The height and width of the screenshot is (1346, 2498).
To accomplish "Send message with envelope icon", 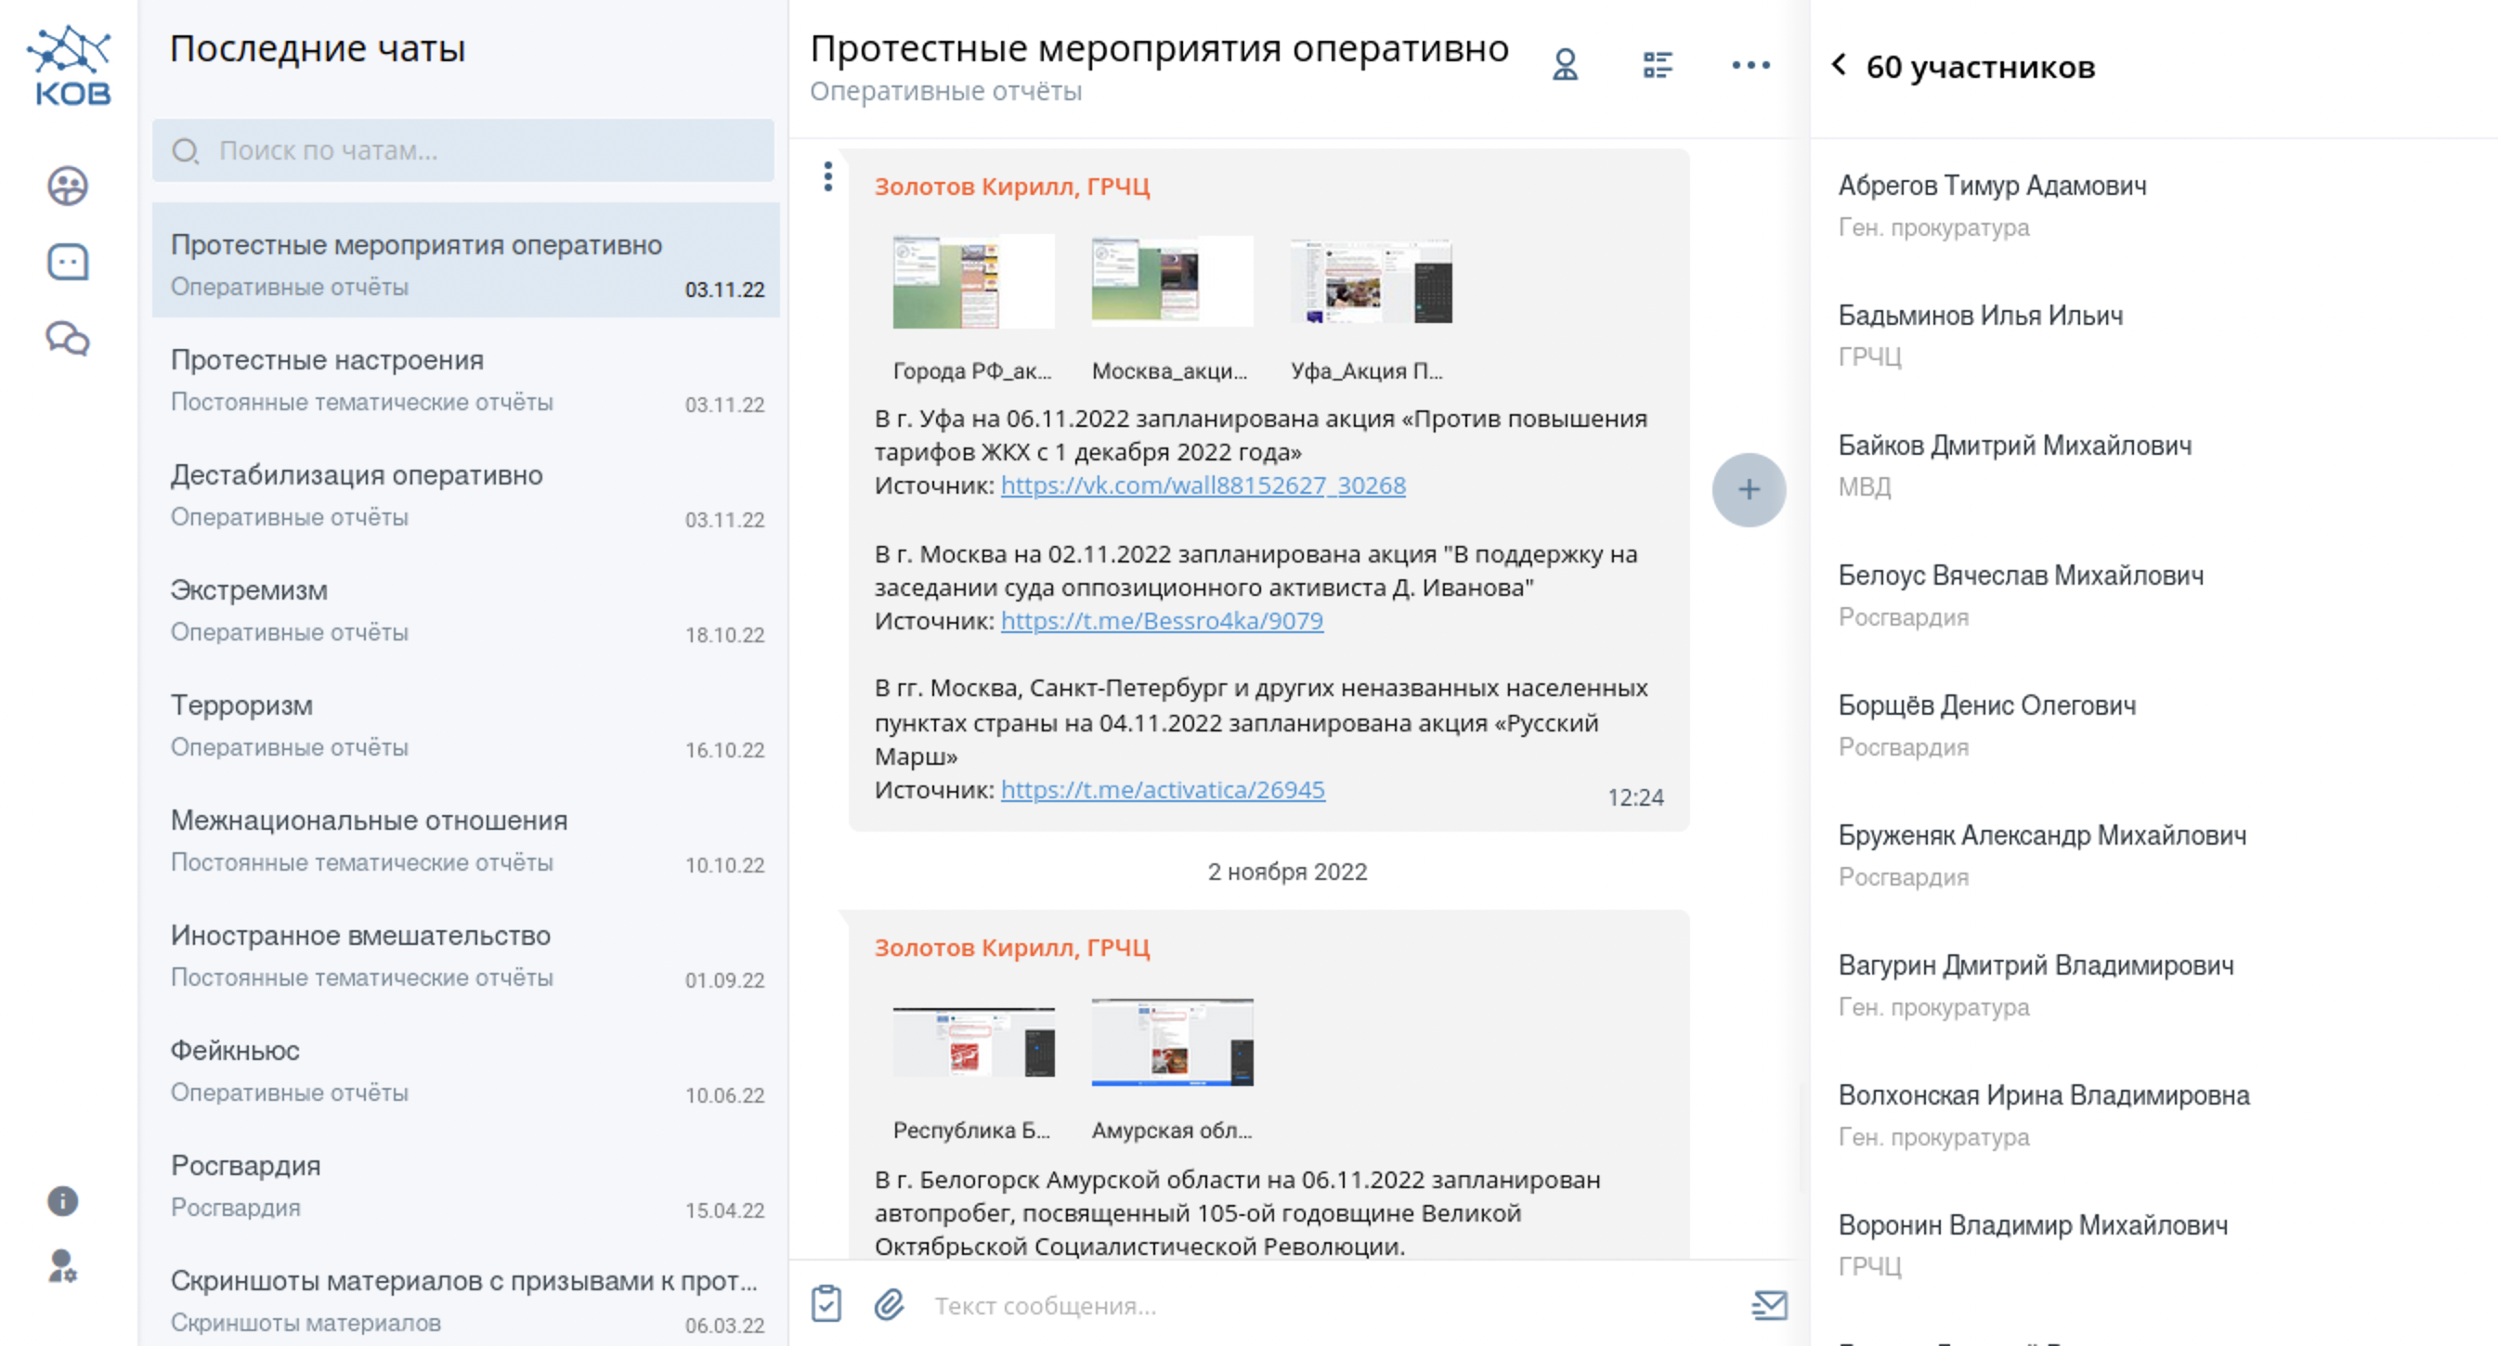I will [x=1769, y=1304].
